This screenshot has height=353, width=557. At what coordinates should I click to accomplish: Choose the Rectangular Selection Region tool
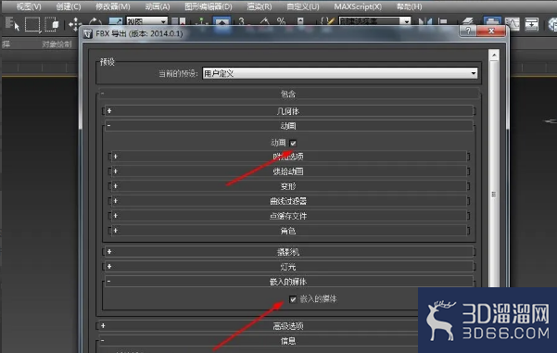click(32, 24)
